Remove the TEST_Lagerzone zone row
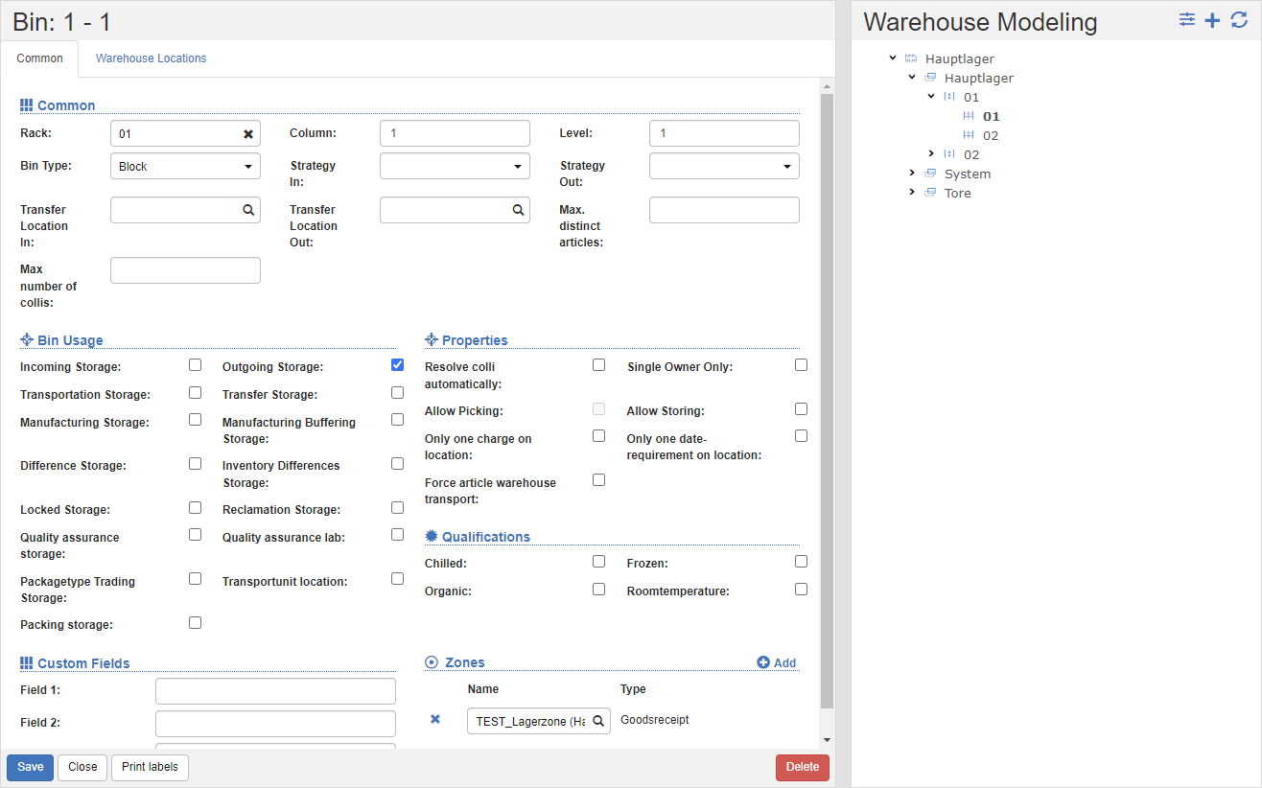 pyautogui.click(x=435, y=719)
